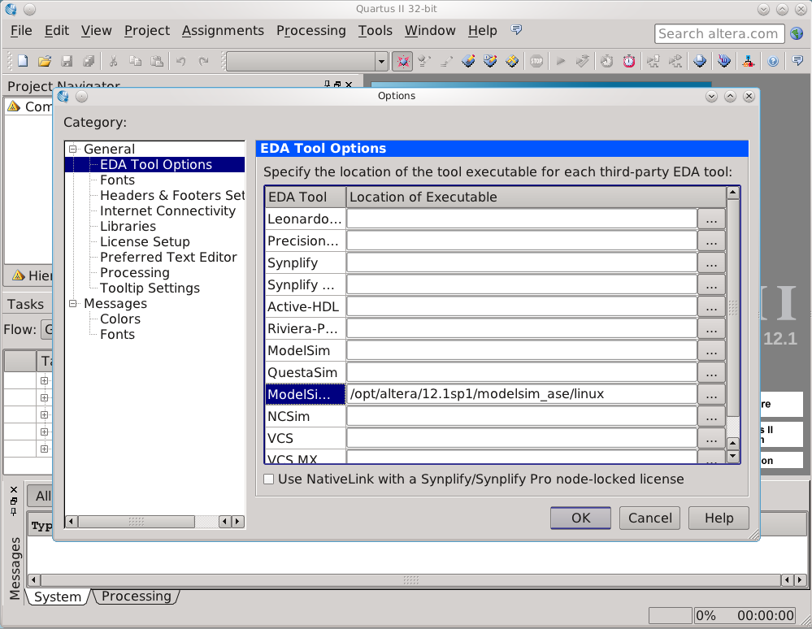Click the Undo arrow icon

(x=180, y=61)
